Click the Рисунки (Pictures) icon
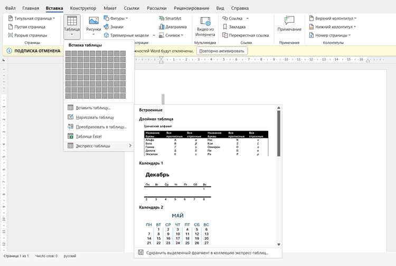The width and height of the screenshot is (396, 266). pos(93,21)
